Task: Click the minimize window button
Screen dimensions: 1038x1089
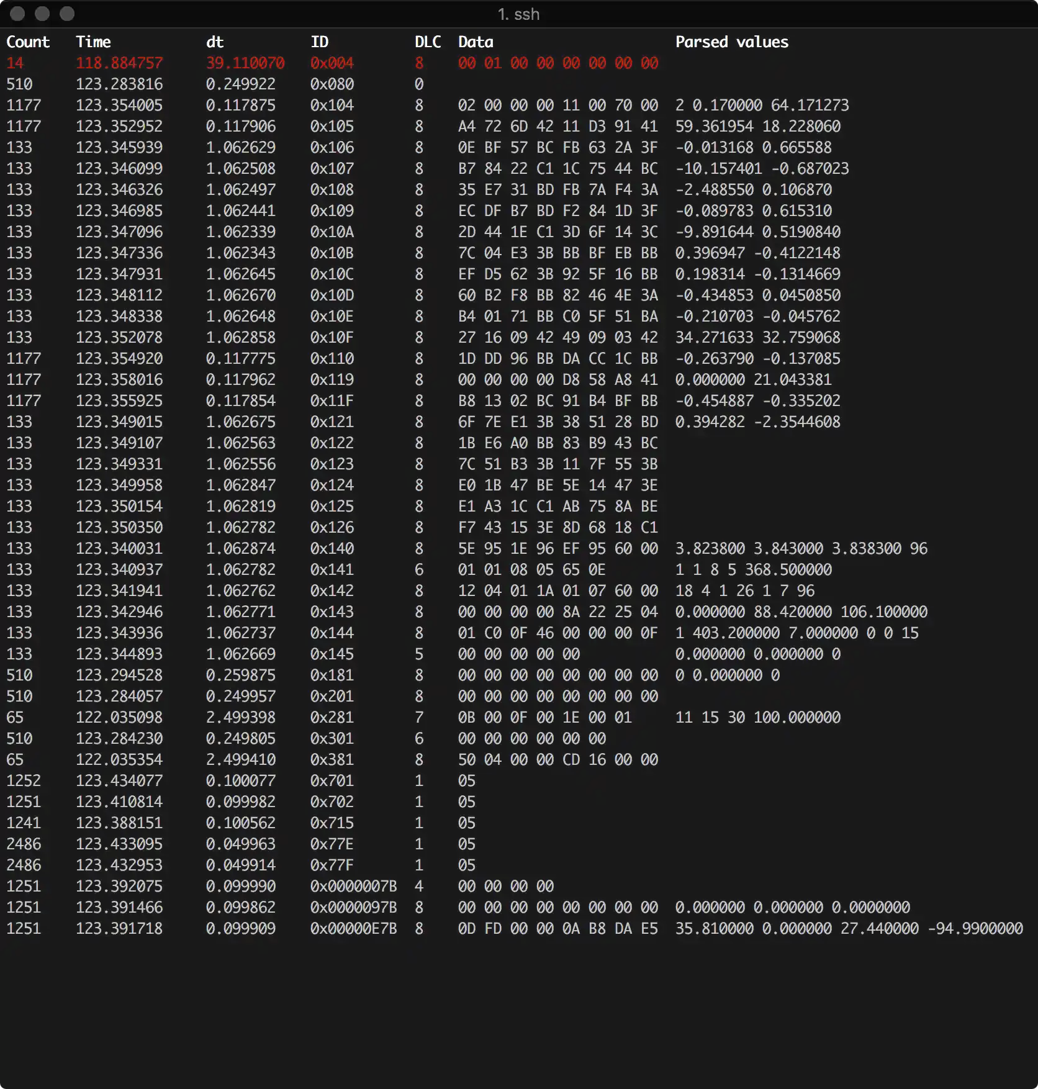Action: (42, 14)
